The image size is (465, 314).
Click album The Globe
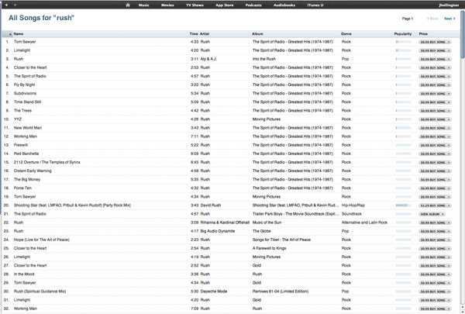coord(262,231)
